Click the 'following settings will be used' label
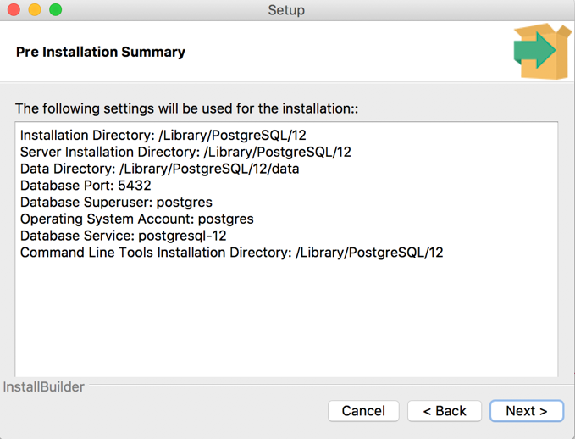The width and height of the screenshot is (575, 439). click(186, 108)
